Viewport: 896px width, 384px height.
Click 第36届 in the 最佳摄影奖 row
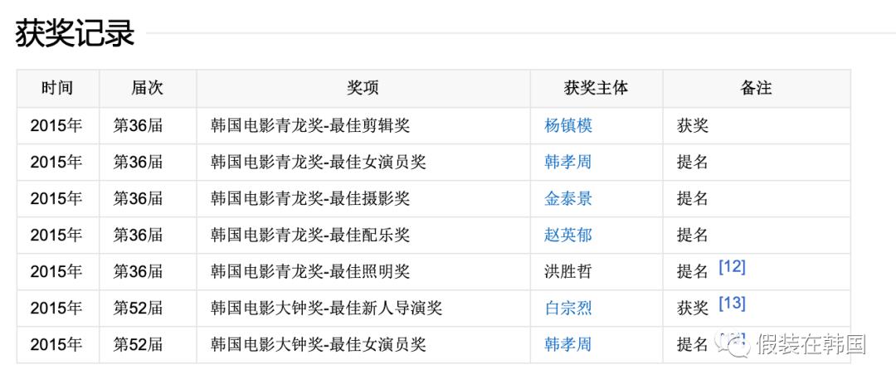tap(139, 198)
